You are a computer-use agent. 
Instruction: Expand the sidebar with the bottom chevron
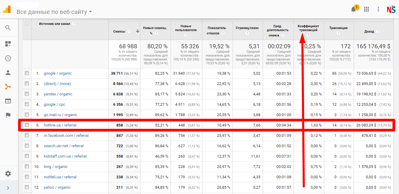pos(8,188)
